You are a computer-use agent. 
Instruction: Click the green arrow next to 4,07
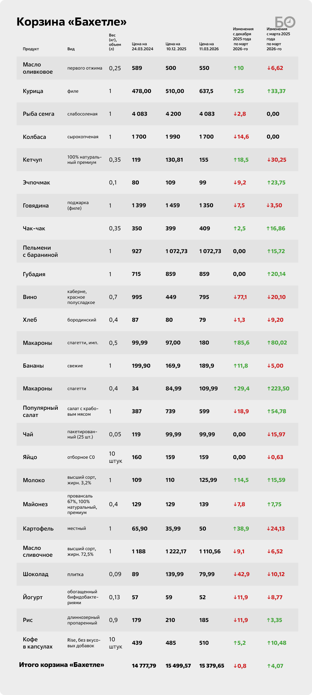tap(269, 666)
